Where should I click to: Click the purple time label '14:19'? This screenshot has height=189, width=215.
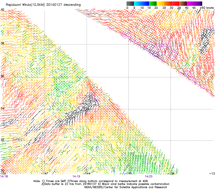pos(76,176)
